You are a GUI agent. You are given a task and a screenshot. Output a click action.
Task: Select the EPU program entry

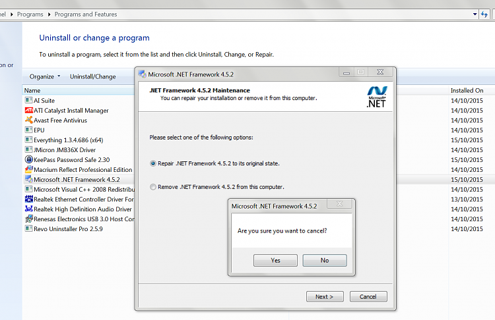click(39, 130)
